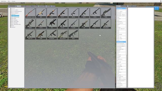
Task: Open the NPCs menu in top bar
Action: (9, 1)
